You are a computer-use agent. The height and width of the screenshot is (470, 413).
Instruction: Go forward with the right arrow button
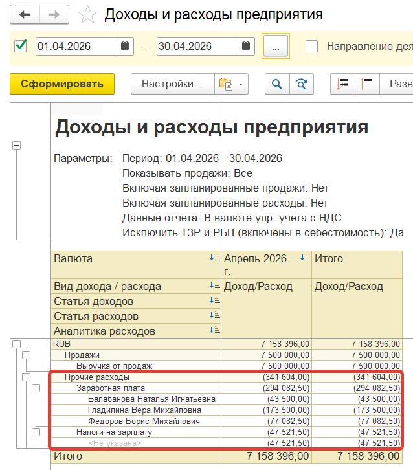(54, 14)
